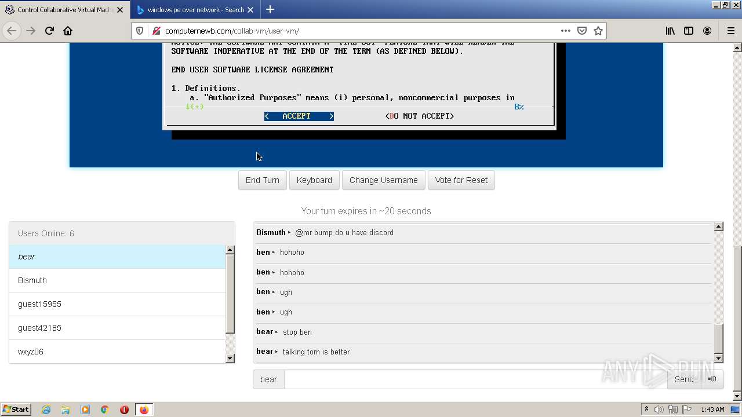Open the Firefox home page icon
The image size is (742, 417).
[68, 31]
